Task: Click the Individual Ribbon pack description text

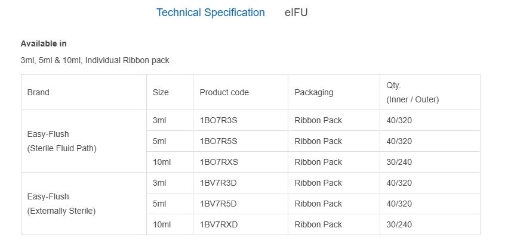Action: pyautogui.click(x=127, y=60)
